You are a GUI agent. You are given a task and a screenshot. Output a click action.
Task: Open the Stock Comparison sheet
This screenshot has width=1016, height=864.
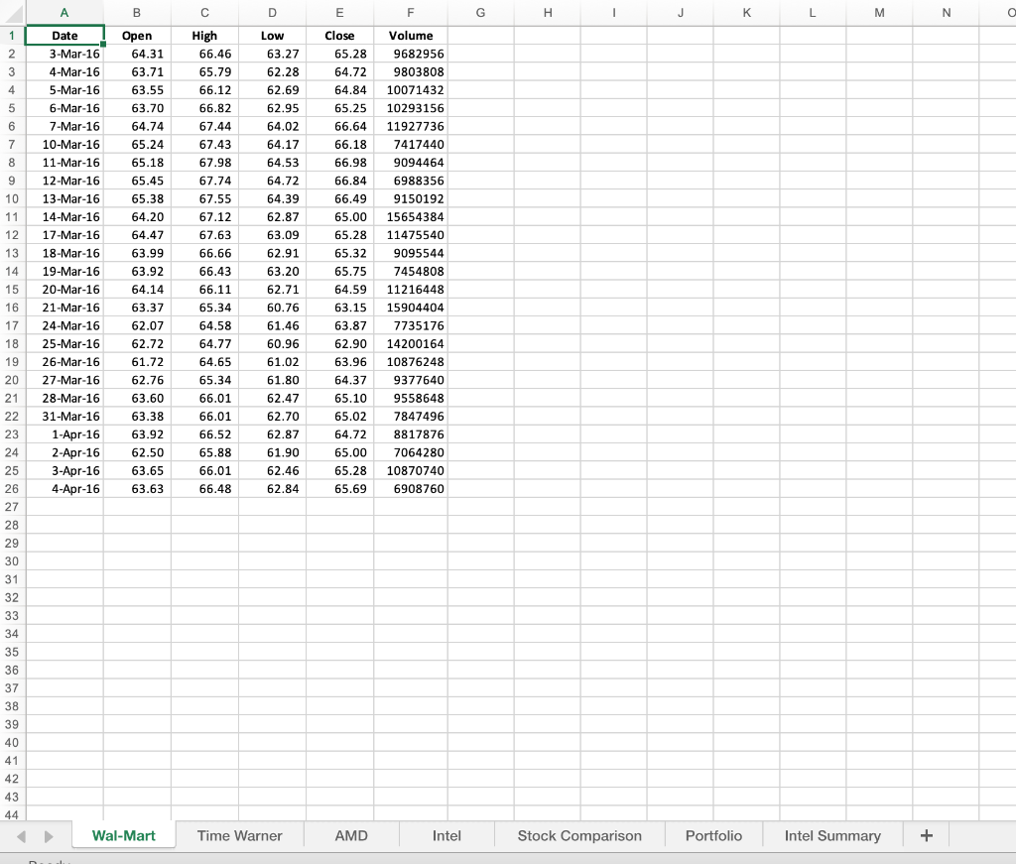tap(578, 835)
